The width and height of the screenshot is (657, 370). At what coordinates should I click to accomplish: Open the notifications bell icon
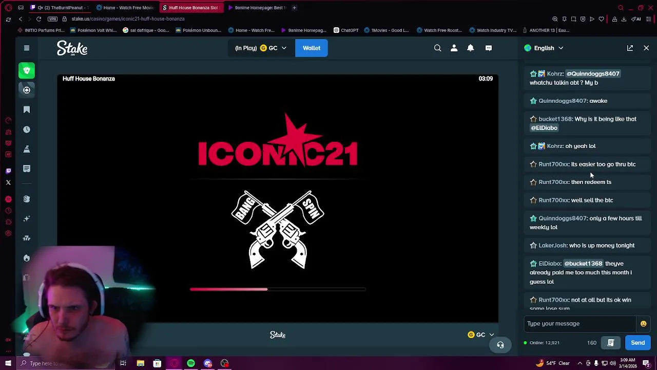470,48
